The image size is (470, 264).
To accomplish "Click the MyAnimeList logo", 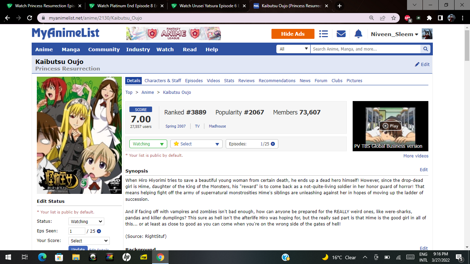I will click(66, 33).
